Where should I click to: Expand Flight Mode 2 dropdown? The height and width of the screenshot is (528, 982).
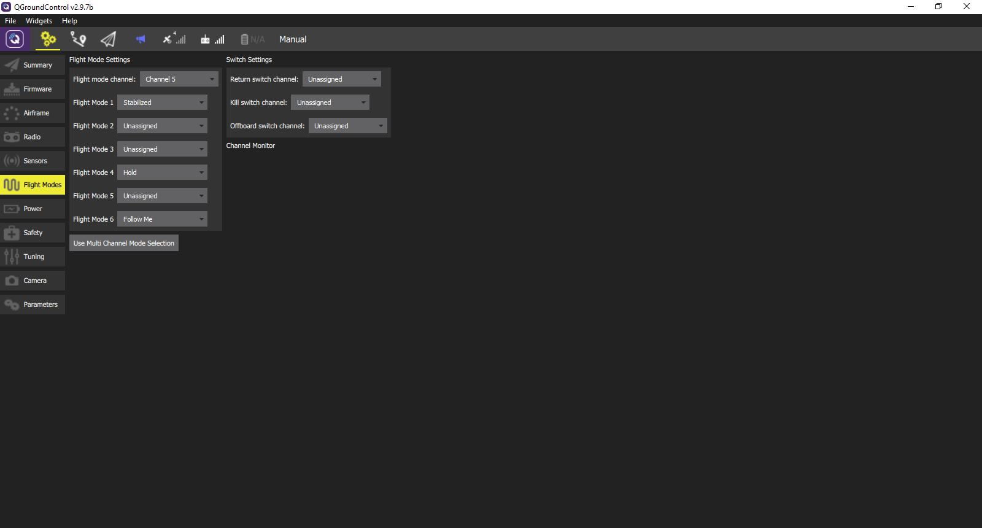162,126
